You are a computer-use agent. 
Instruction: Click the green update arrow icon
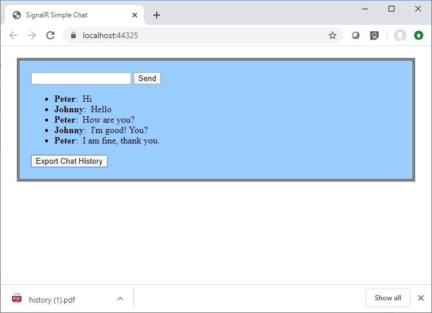pyautogui.click(x=419, y=35)
